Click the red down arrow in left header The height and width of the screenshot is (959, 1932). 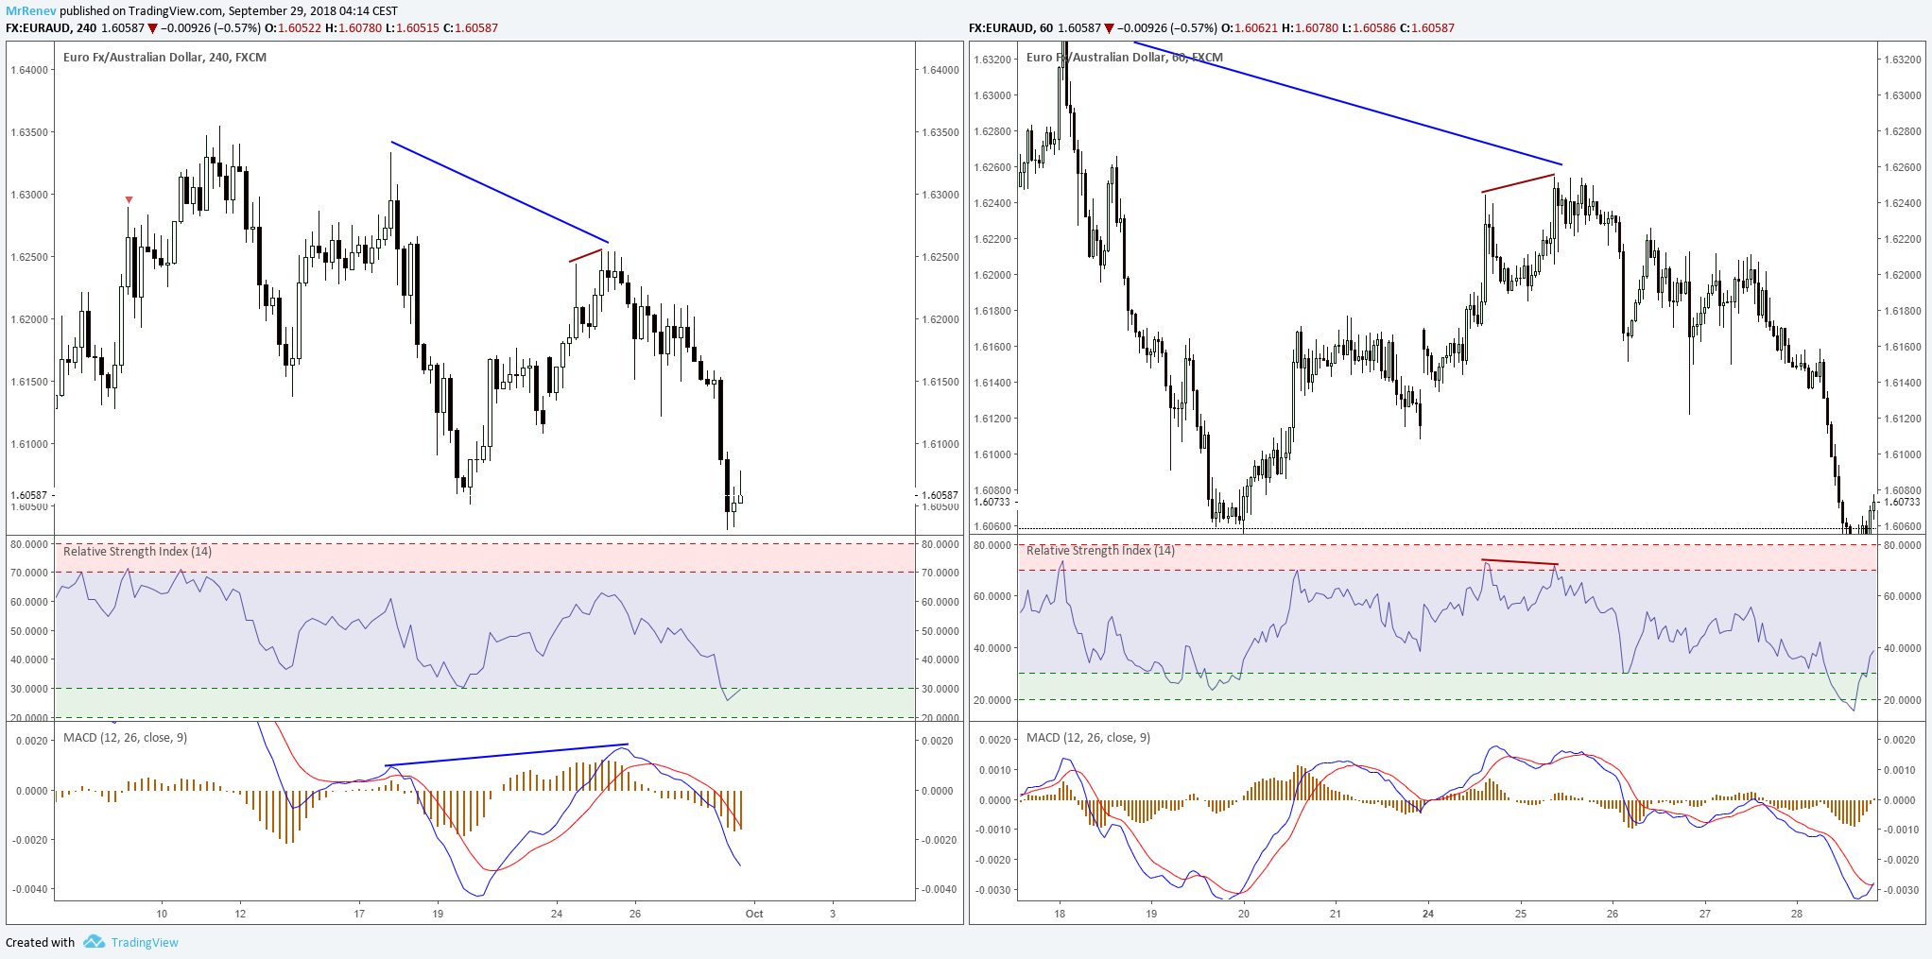[x=152, y=28]
